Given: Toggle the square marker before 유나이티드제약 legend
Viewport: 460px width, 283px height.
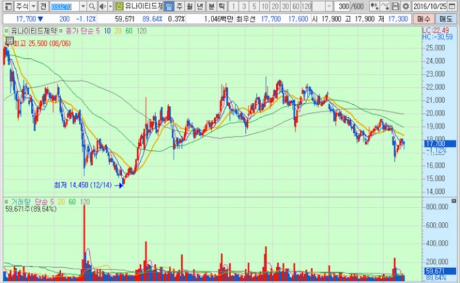Looking at the screenshot, I should [6, 31].
